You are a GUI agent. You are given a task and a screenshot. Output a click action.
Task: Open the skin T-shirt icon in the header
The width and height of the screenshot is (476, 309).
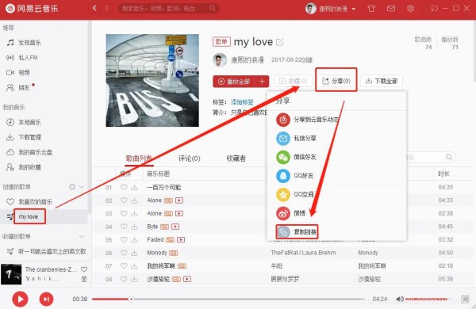[371, 9]
